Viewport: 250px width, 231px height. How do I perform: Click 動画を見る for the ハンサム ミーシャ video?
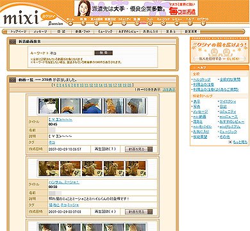pyautogui.click(x=139, y=212)
